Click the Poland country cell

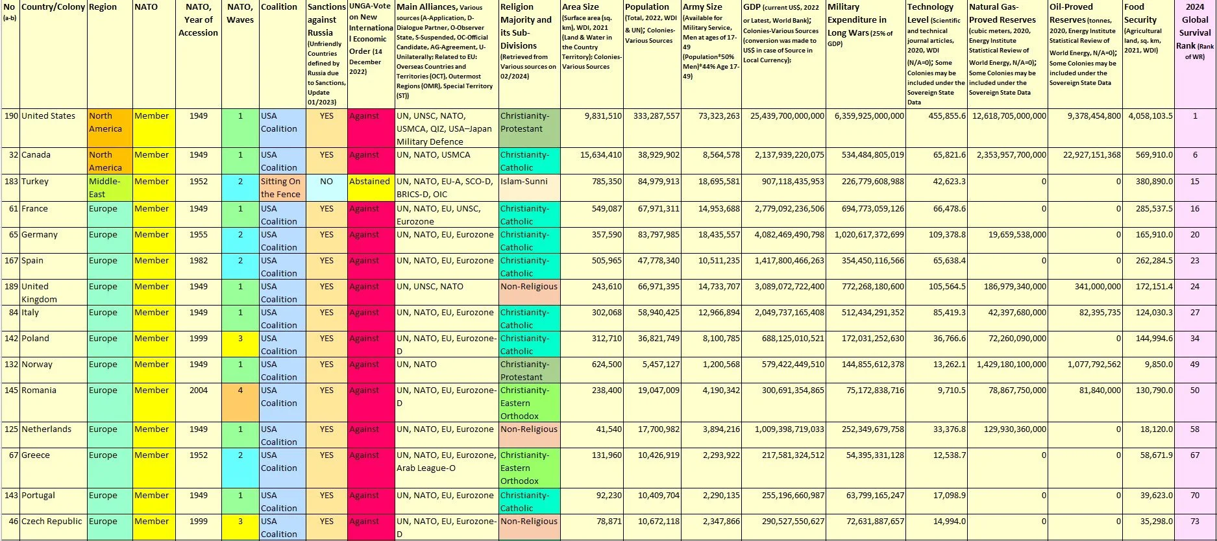coord(53,344)
